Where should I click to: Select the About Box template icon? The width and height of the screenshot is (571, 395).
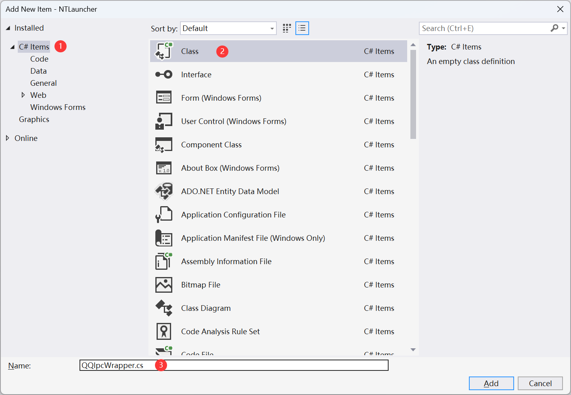click(164, 168)
